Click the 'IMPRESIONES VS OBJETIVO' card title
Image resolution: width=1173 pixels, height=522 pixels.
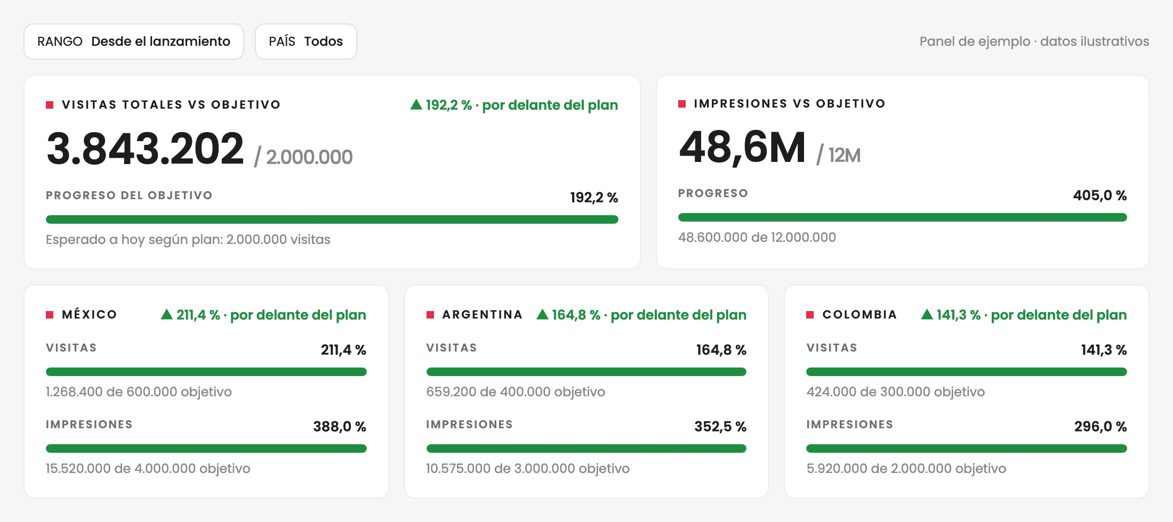click(790, 104)
